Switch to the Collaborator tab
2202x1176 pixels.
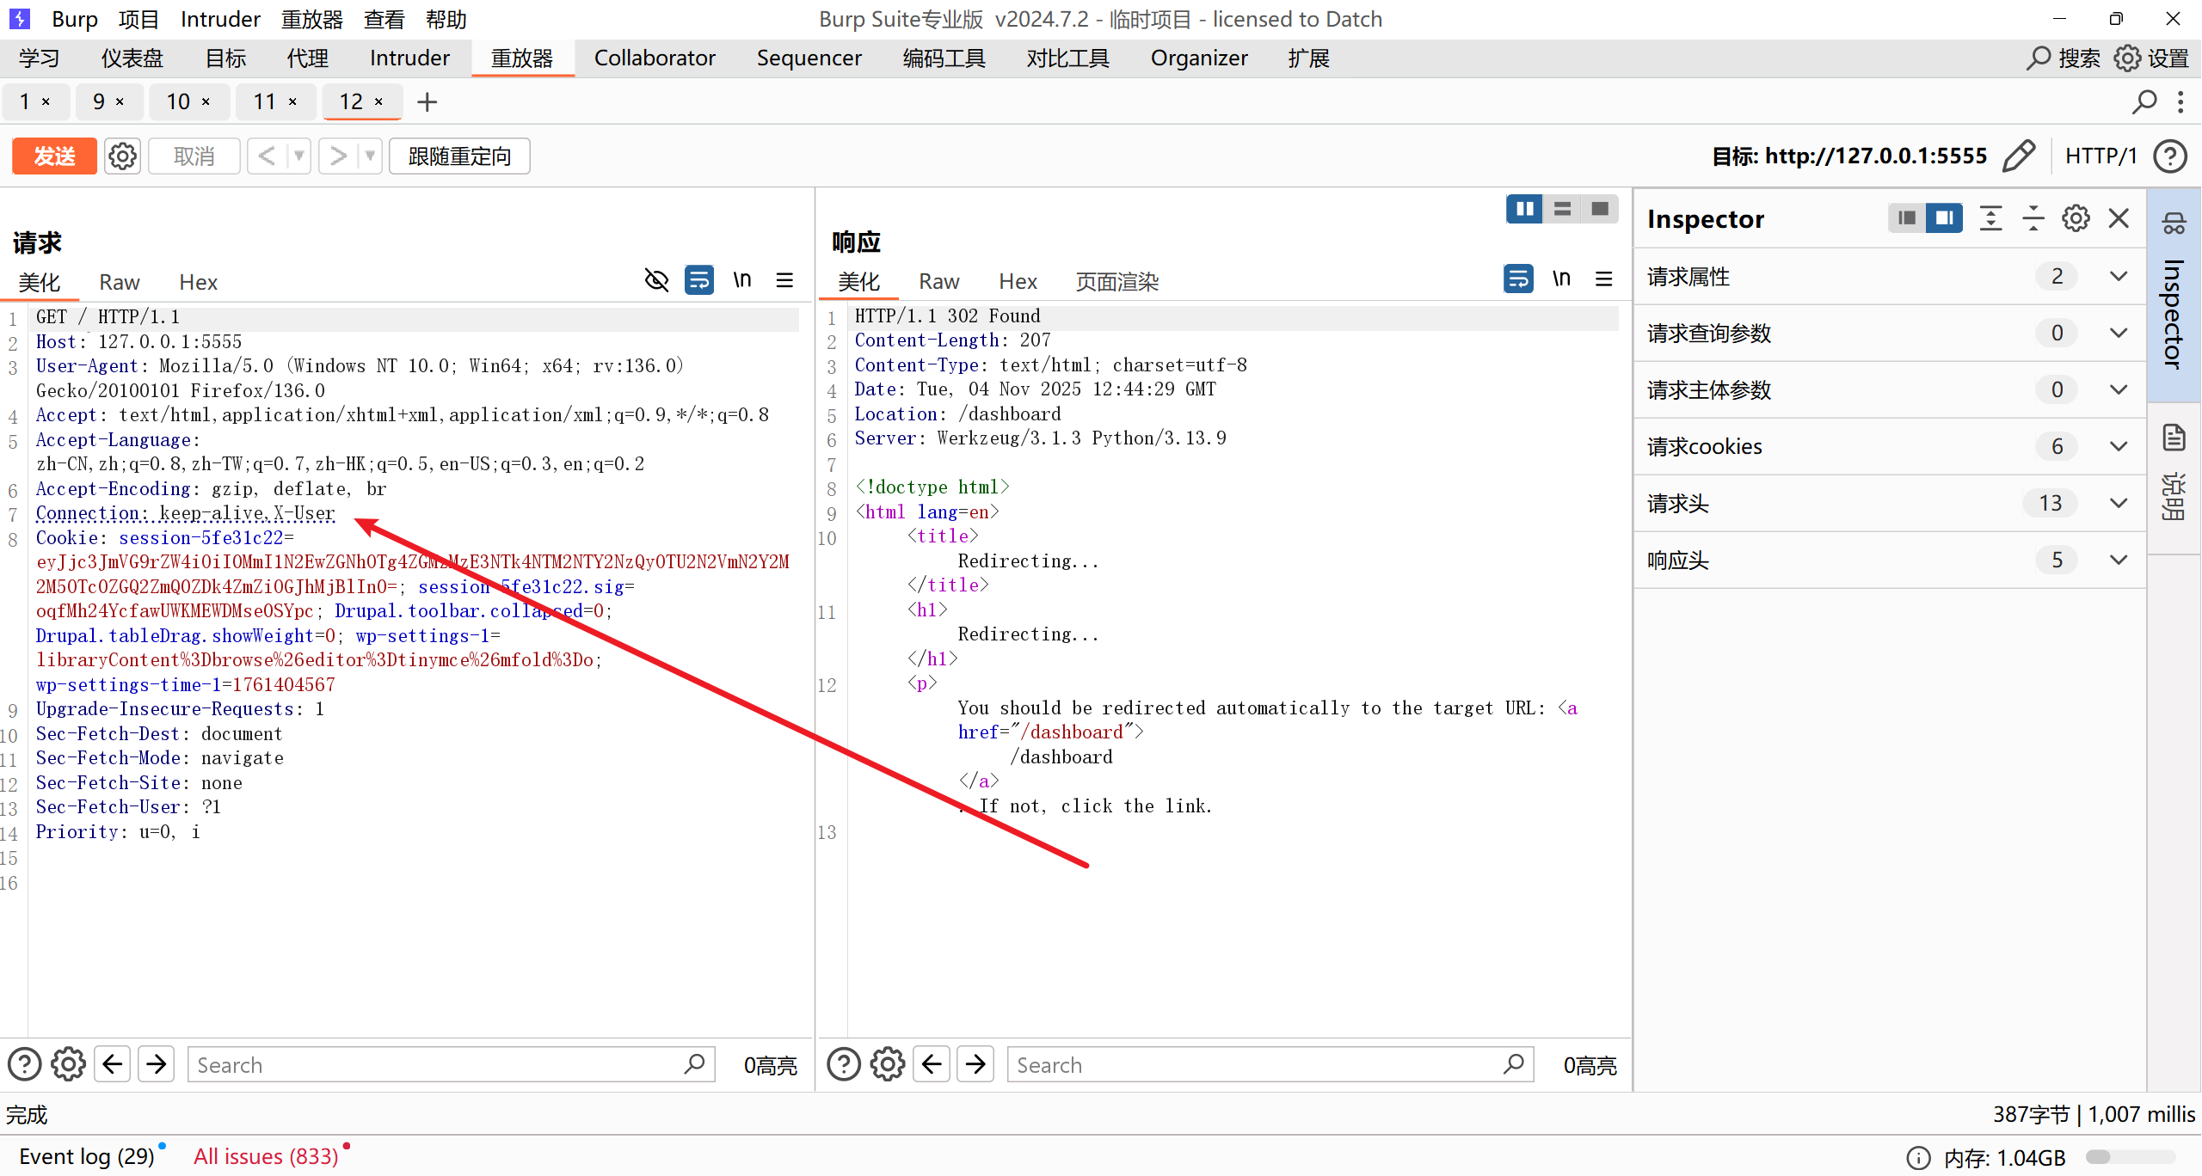click(x=654, y=58)
